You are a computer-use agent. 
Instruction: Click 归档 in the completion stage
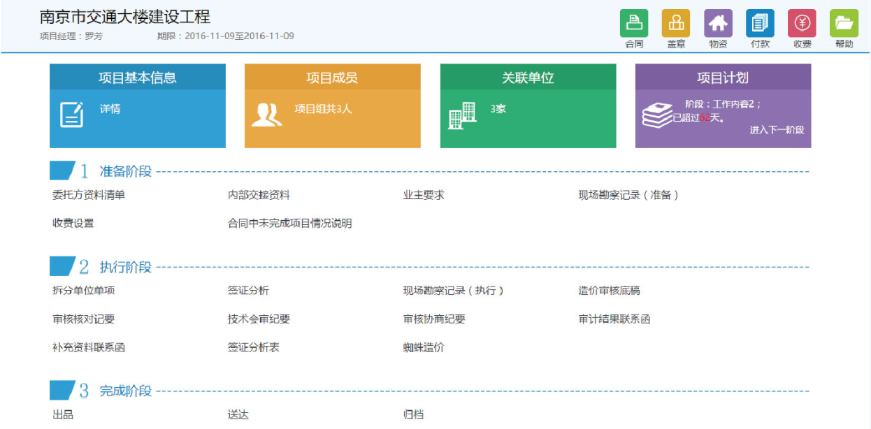point(413,415)
